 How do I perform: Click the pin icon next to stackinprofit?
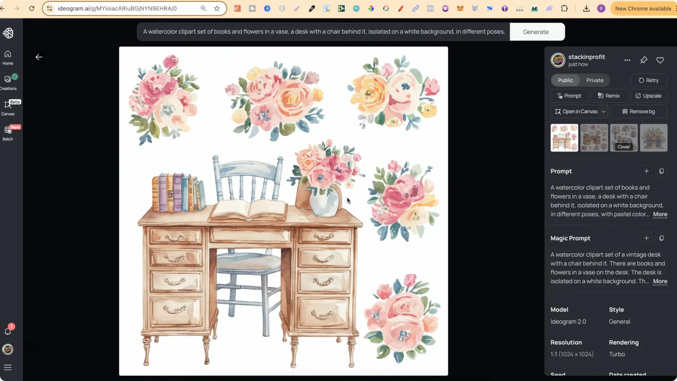[x=644, y=60]
